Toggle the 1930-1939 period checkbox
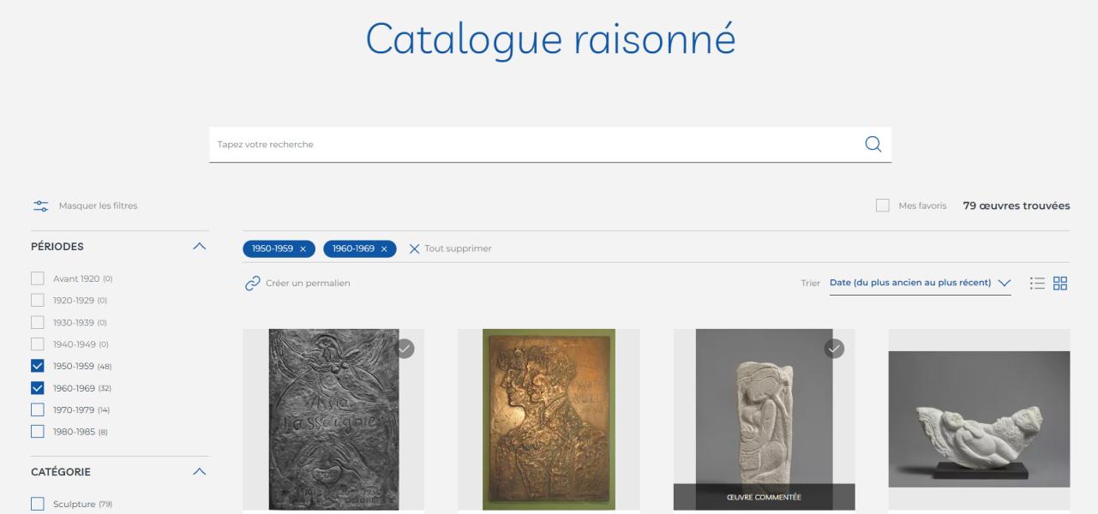 pos(37,322)
